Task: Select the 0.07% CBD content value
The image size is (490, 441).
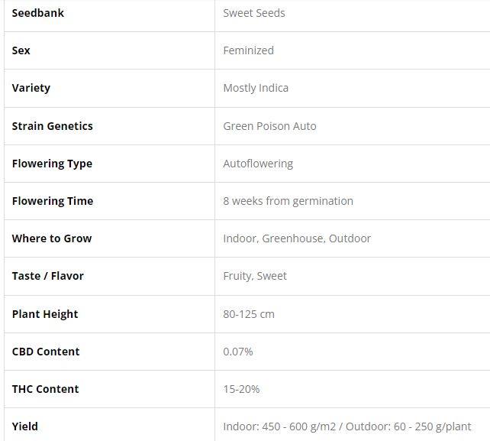Action: click(238, 352)
